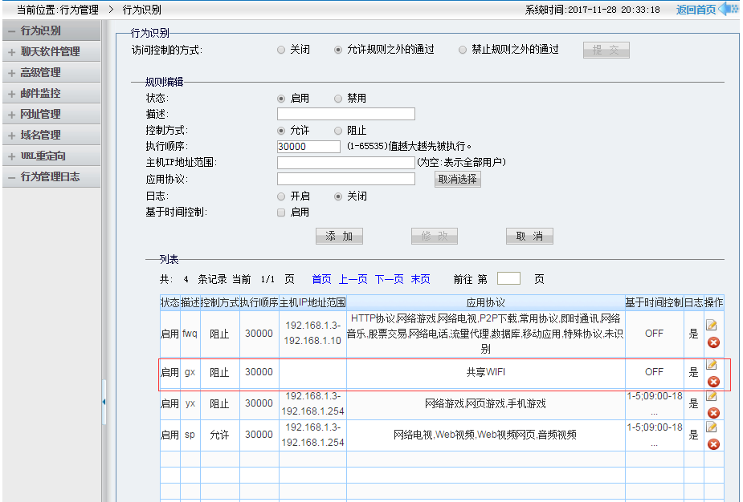Click the 提交 submit button

click(606, 50)
